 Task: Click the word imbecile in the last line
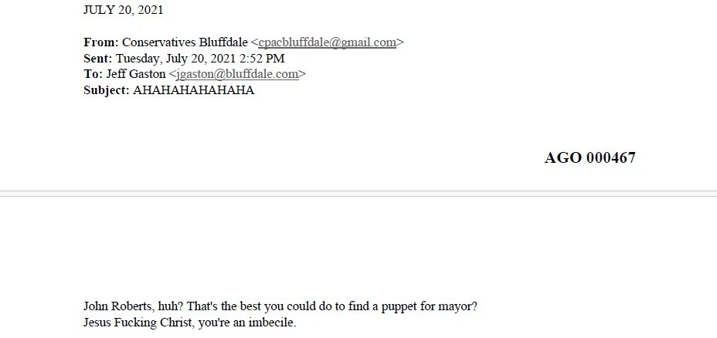270,322
